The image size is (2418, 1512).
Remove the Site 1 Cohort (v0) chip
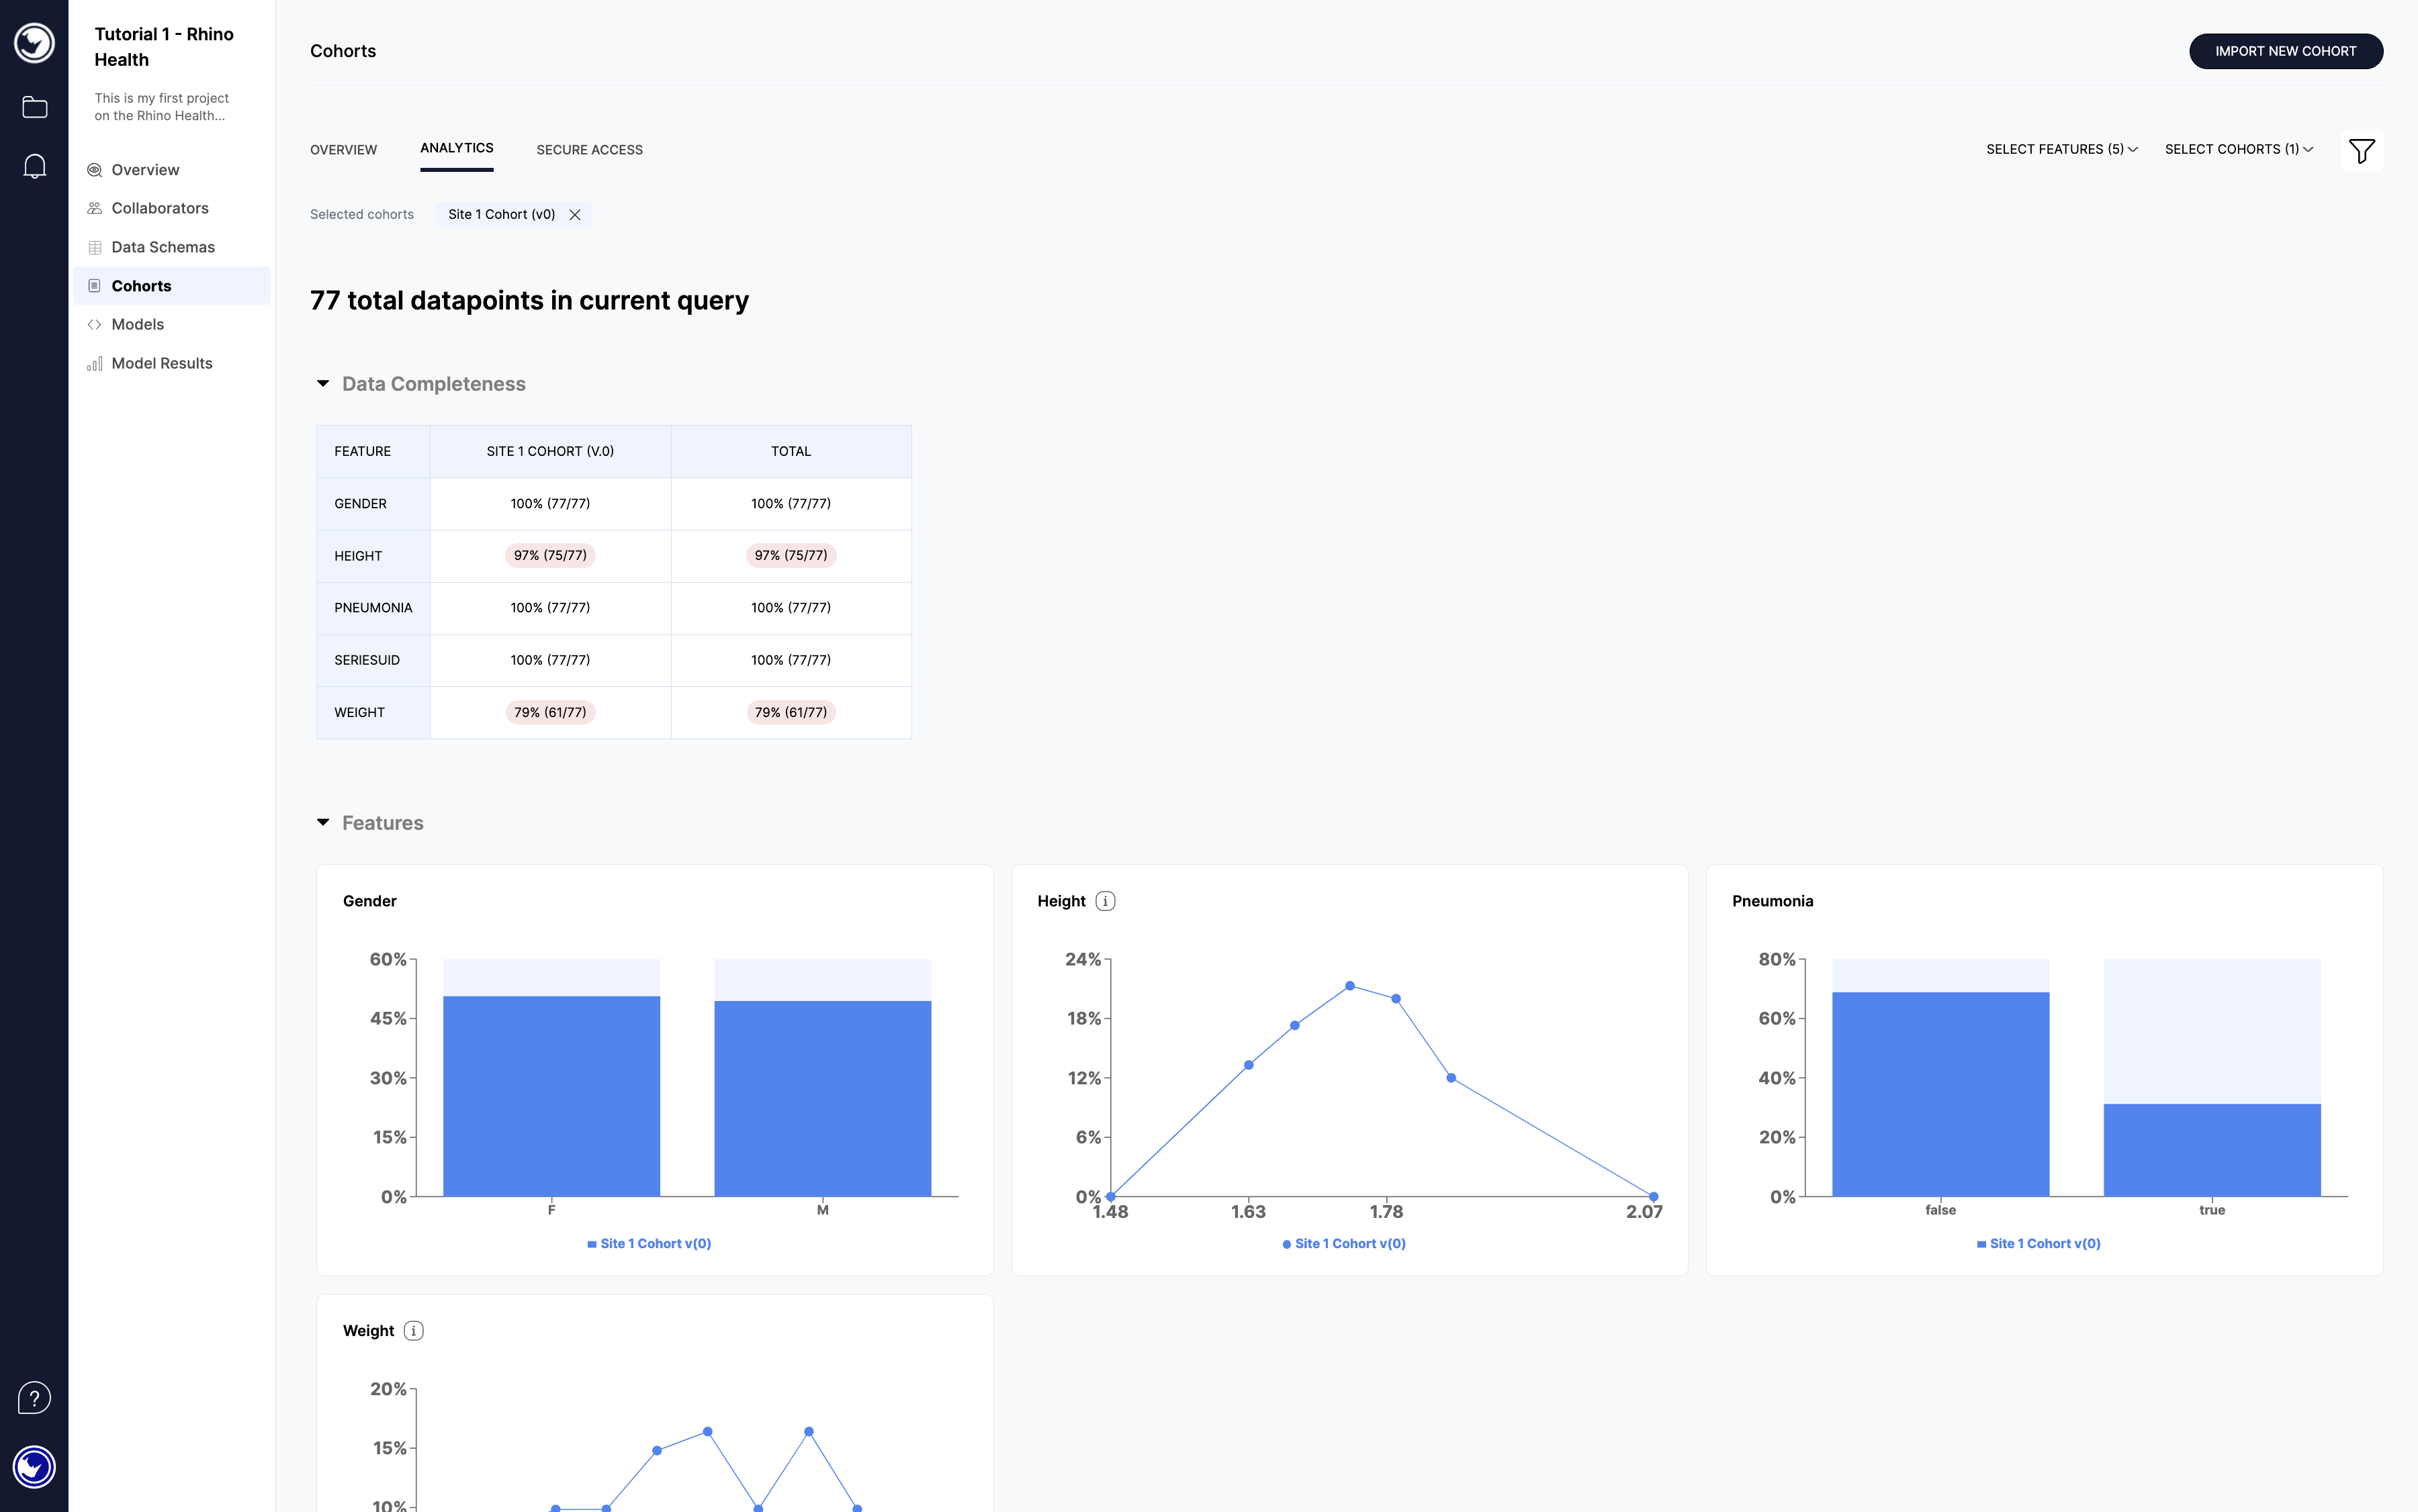[x=575, y=215]
